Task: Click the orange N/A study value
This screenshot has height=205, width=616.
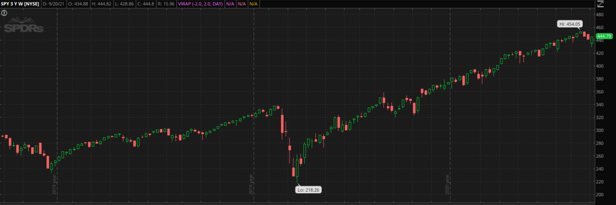Action: [x=254, y=4]
